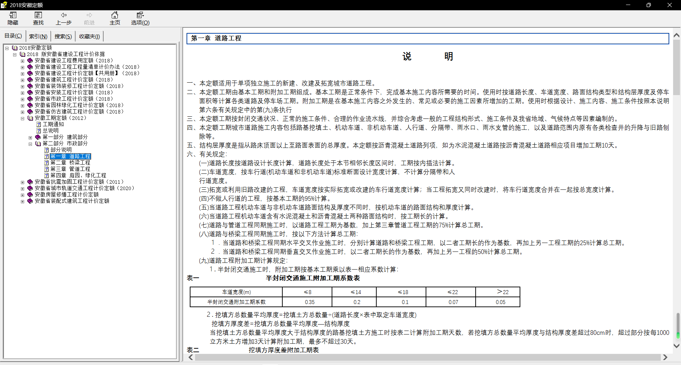The width and height of the screenshot is (681, 365).
Task: Open 部分说明 topic
Action: click(61, 150)
